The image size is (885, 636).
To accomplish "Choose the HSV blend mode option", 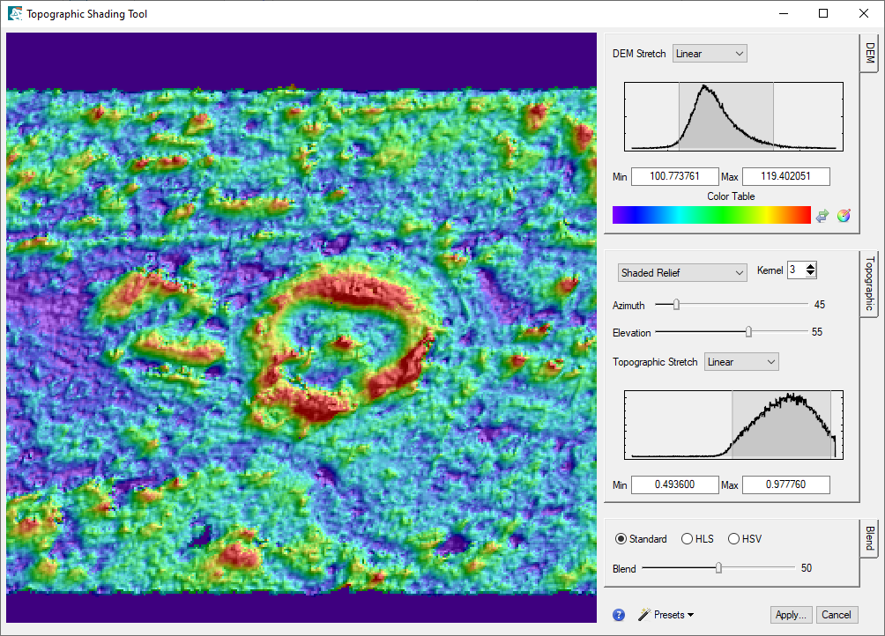I will point(733,539).
